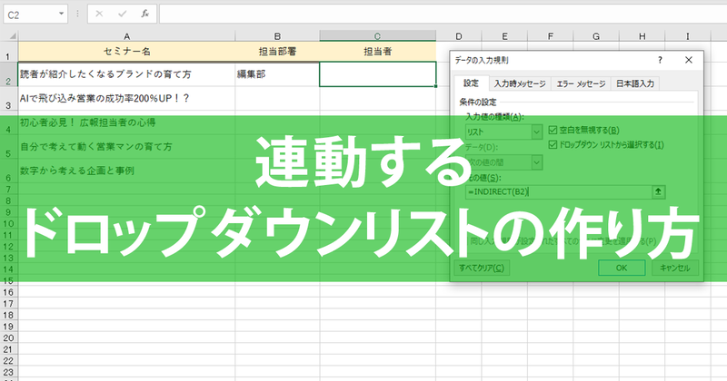Select cell containing 編集部
The width and height of the screenshot is (727, 381).
pos(277,74)
